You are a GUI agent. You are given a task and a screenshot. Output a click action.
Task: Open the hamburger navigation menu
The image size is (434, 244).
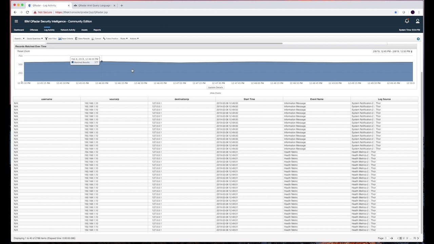click(16, 21)
